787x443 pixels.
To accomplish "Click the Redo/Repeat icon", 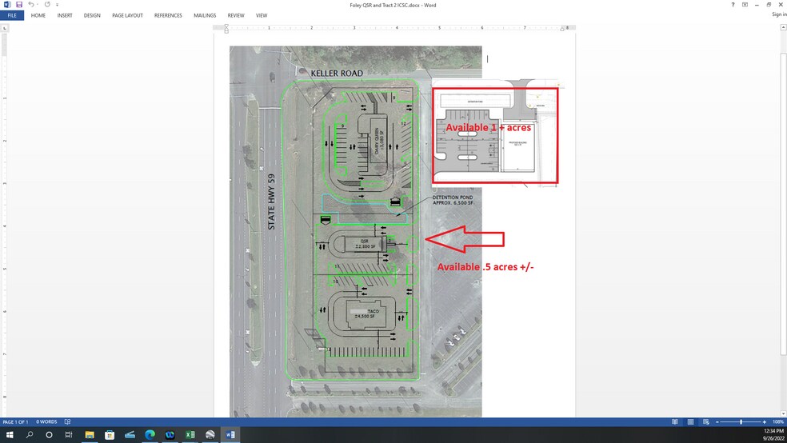I will pos(47,5).
